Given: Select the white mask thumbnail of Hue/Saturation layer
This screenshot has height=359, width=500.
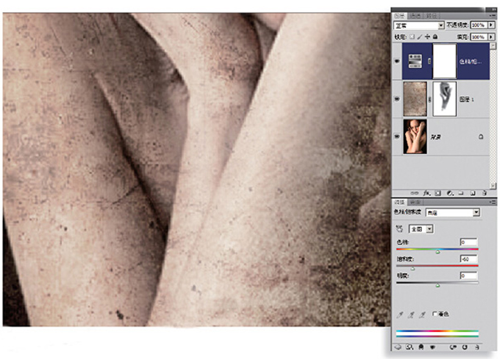Looking at the screenshot, I should (445, 61).
